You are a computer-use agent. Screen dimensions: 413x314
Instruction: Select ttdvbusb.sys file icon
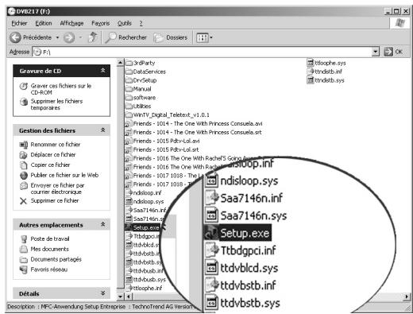(129, 279)
